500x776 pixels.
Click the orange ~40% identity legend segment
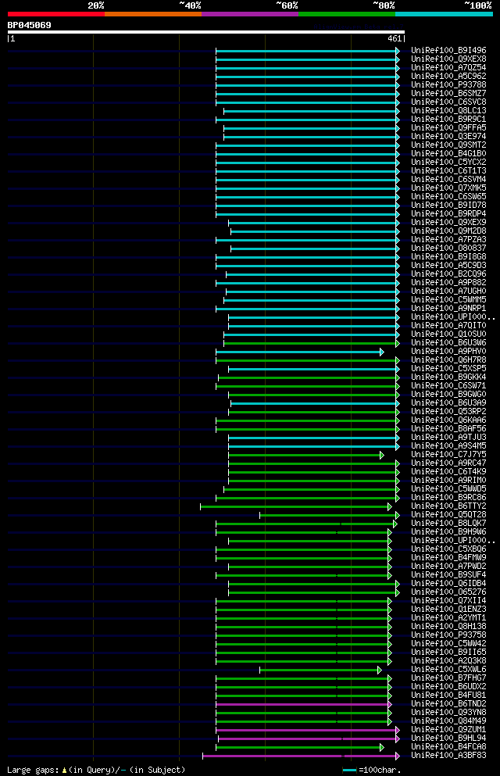153,14
